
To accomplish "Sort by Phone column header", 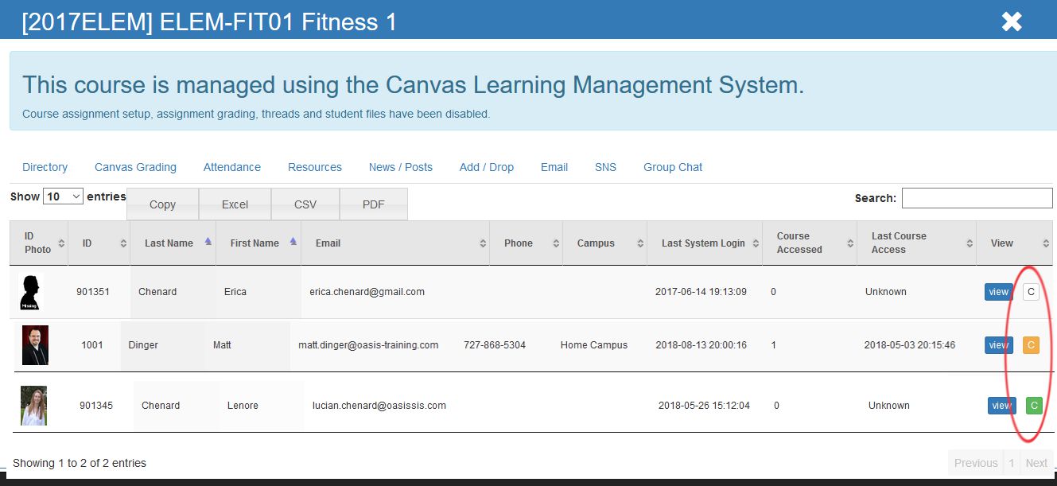I will tap(526, 243).
